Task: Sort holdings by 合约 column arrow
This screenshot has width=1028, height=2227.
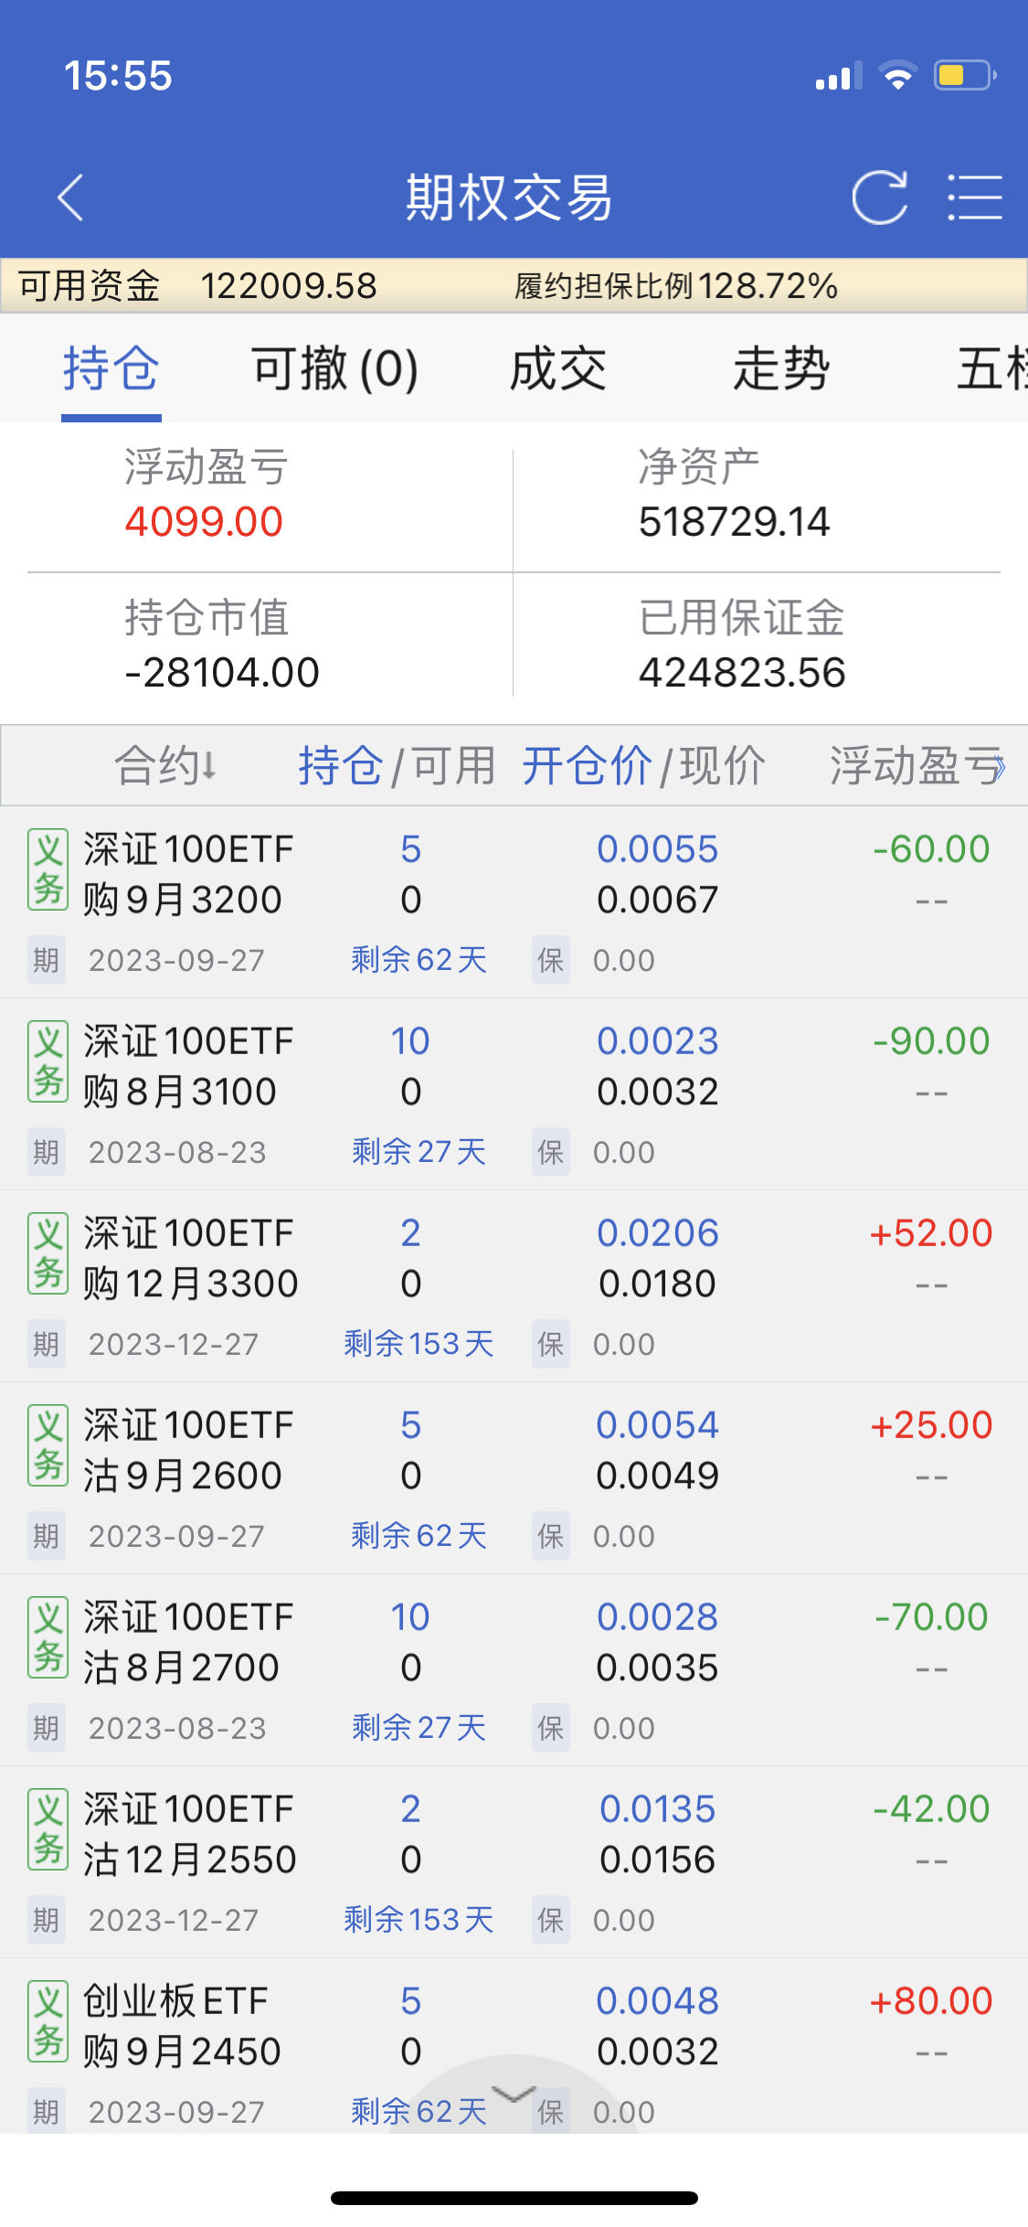Action: pyautogui.click(x=208, y=765)
